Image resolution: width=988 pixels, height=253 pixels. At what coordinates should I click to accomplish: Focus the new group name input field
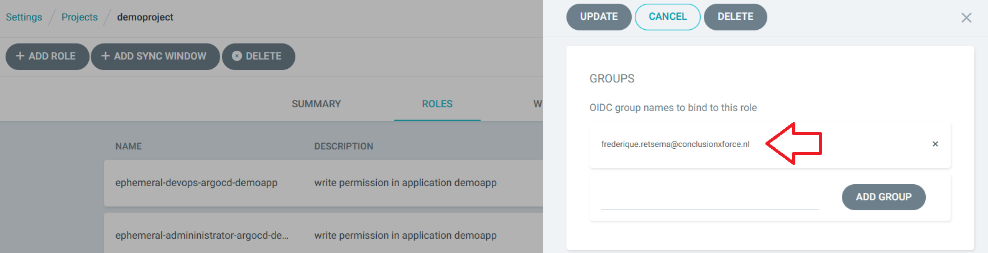709,198
